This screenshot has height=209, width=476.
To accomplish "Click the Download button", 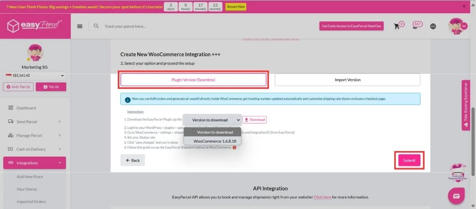I will [255, 120].
